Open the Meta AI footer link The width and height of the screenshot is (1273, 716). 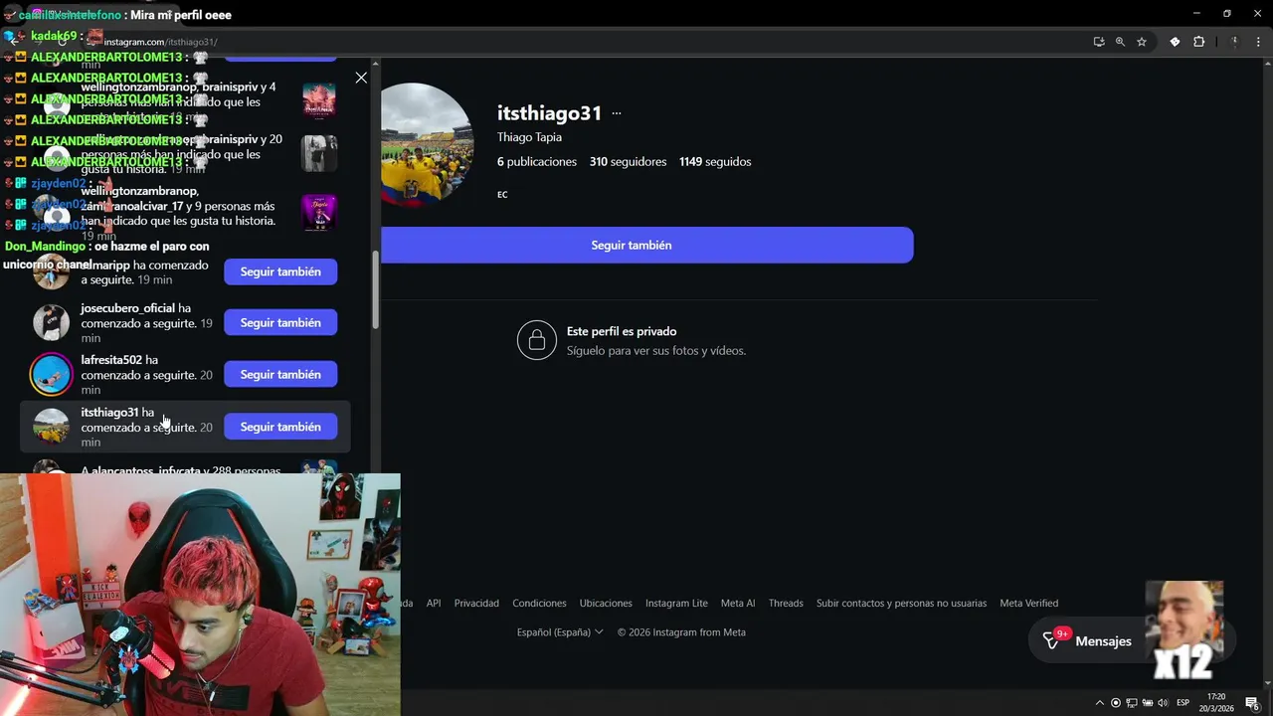pyautogui.click(x=738, y=604)
